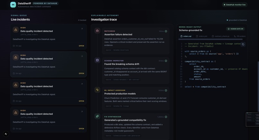
Task: Copy the orders.sql code
Action: 243,44
